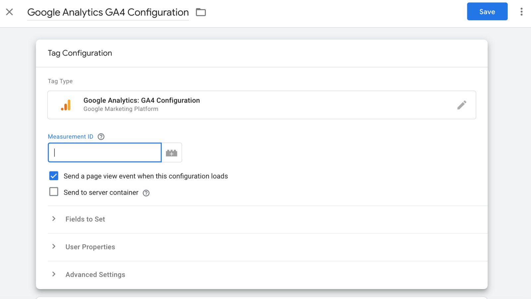
Task: Open Measurement ID help icon
Action: [101, 137]
